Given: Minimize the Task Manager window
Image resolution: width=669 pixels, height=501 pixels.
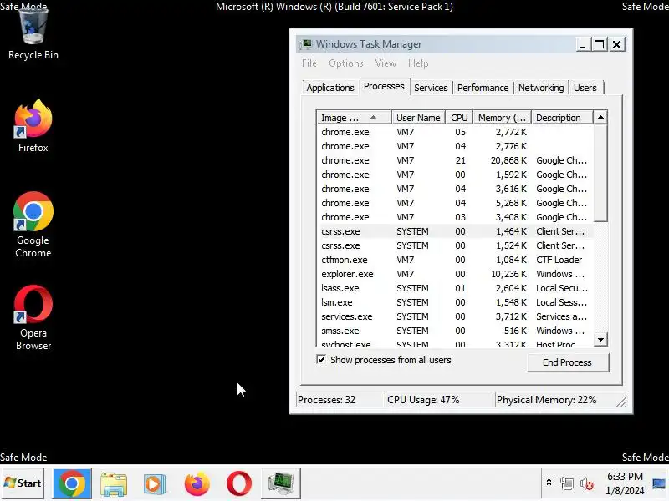Looking at the screenshot, I should pyautogui.click(x=582, y=44).
